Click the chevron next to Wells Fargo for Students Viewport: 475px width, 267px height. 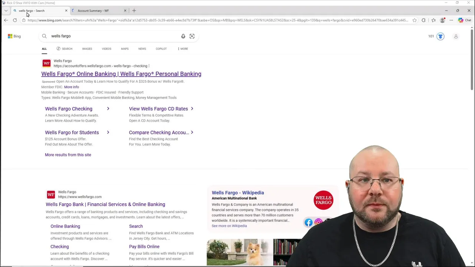coord(108,132)
